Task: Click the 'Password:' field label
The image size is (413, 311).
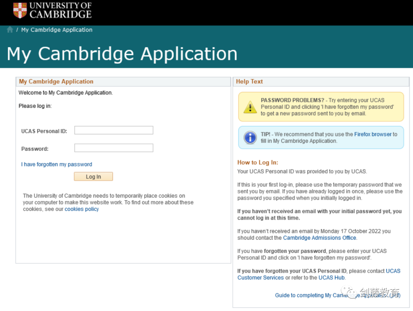Action: [x=35, y=149]
